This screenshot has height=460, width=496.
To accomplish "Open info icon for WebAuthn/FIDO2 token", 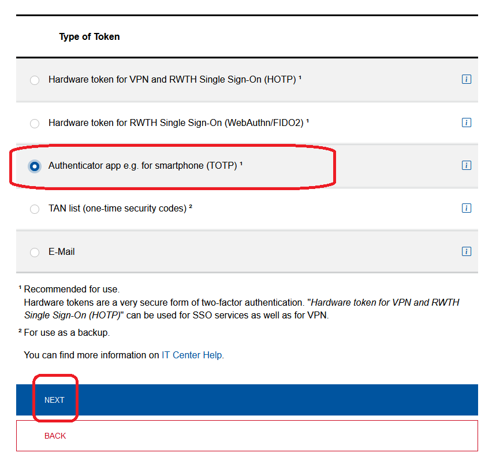I will click(x=467, y=123).
